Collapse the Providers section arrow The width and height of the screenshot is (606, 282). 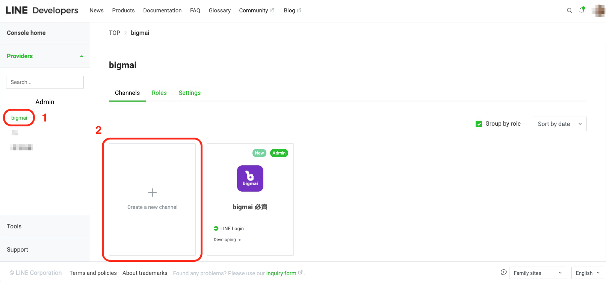pyautogui.click(x=82, y=56)
